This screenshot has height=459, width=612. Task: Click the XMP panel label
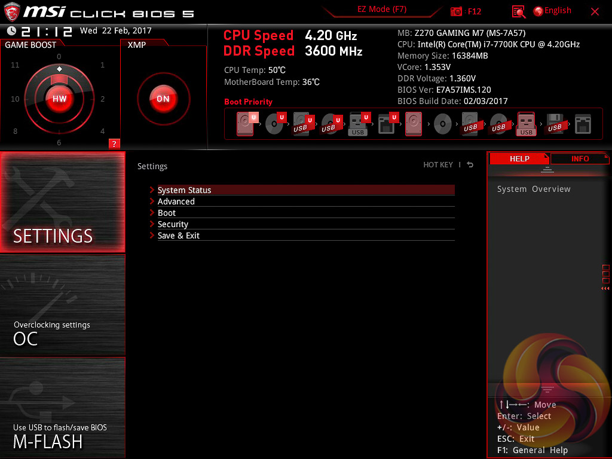(x=137, y=45)
